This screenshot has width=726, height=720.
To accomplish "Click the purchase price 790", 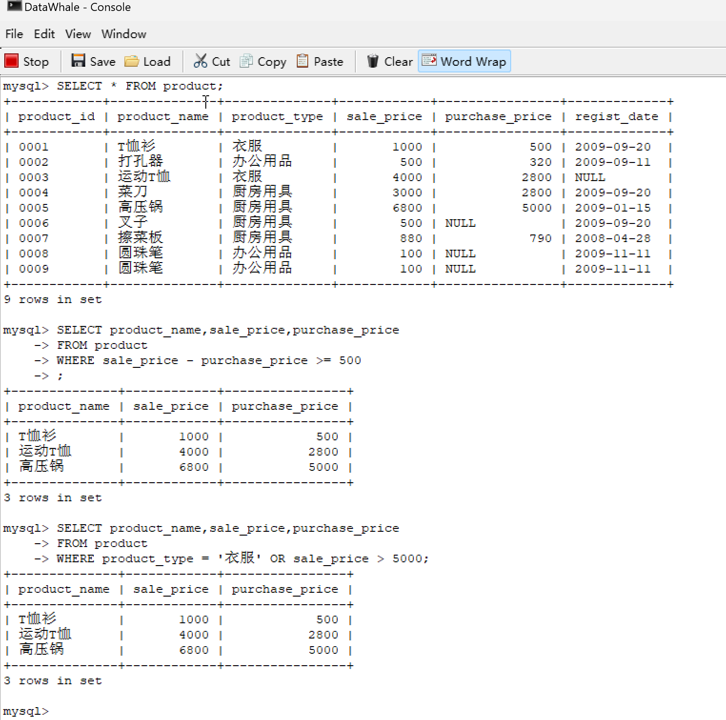I will [541, 238].
